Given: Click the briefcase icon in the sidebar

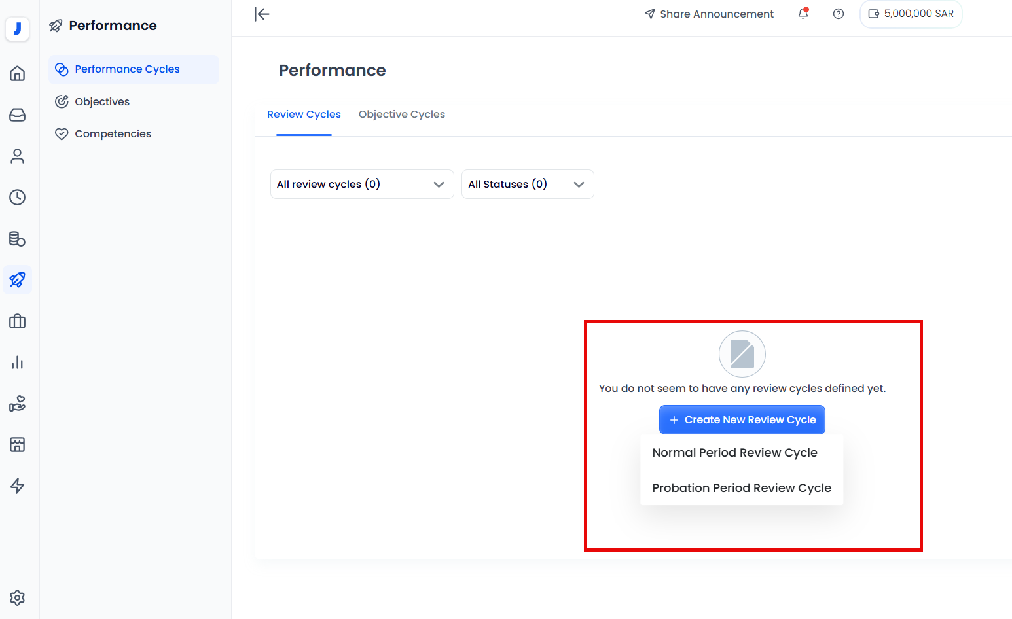Looking at the screenshot, I should tap(18, 321).
